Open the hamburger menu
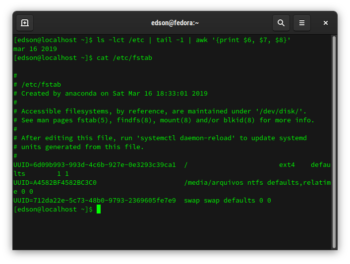Screen dimensions: 350x264 click(302, 23)
